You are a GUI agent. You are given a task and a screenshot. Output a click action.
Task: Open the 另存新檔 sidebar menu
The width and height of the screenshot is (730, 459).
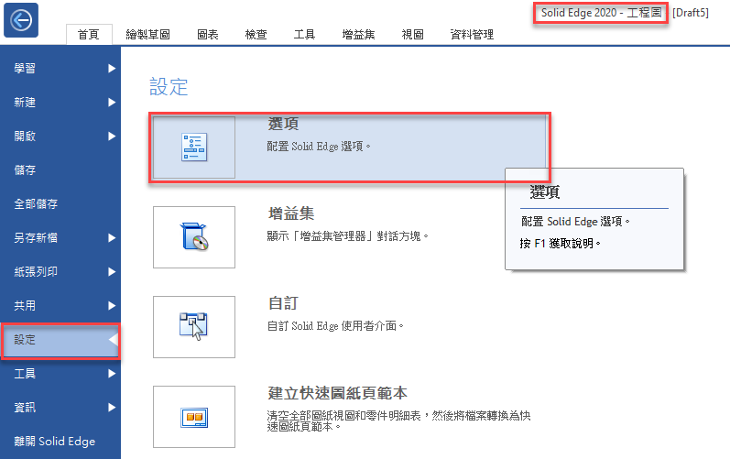click(60, 238)
